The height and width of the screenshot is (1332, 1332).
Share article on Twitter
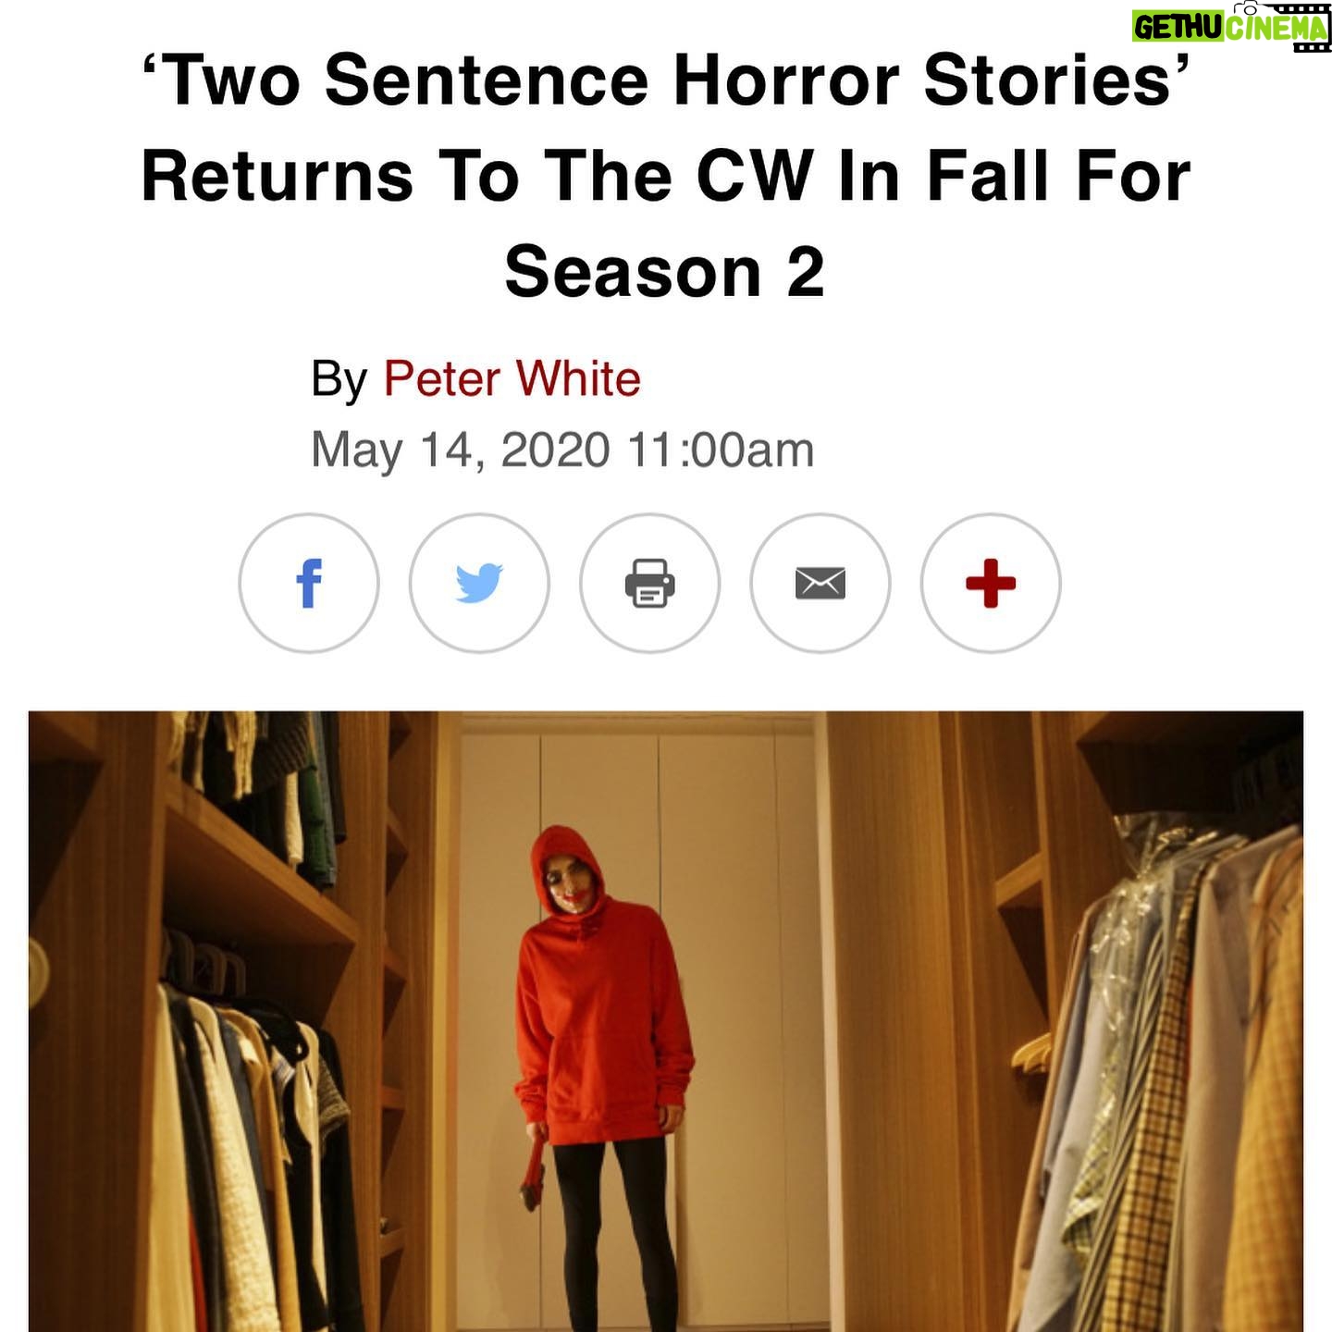pos(479,584)
